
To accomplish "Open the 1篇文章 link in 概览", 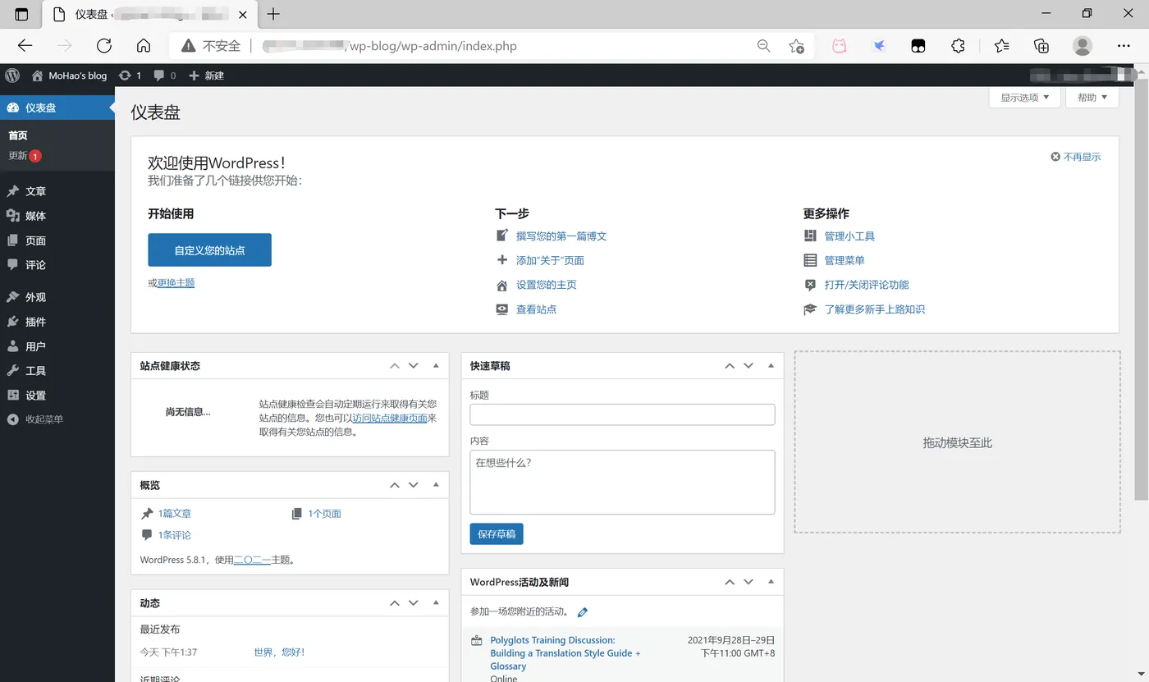I will click(x=175, y=514).
